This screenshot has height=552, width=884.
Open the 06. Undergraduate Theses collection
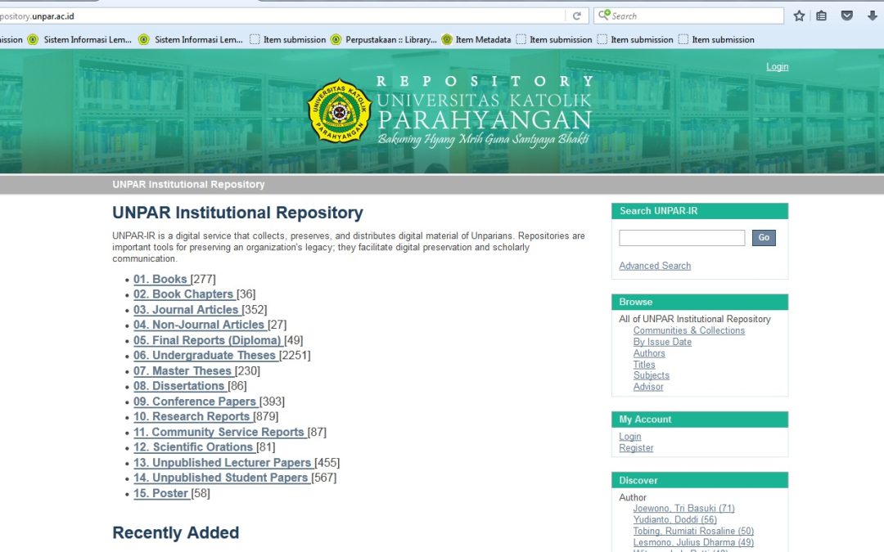[x=205, y=356]
